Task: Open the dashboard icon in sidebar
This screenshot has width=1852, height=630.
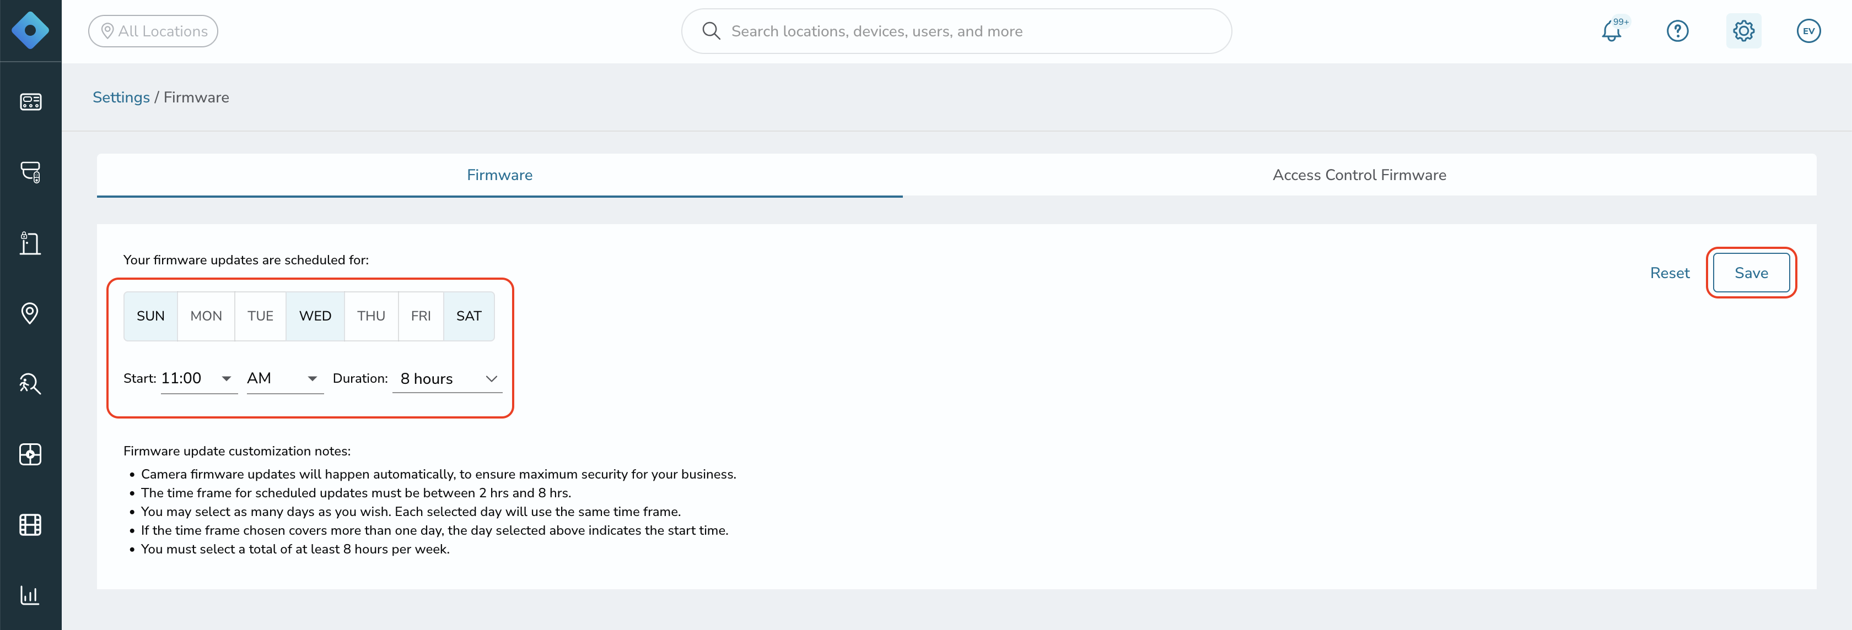Action: pyautogui.click(x=30, y=101)
